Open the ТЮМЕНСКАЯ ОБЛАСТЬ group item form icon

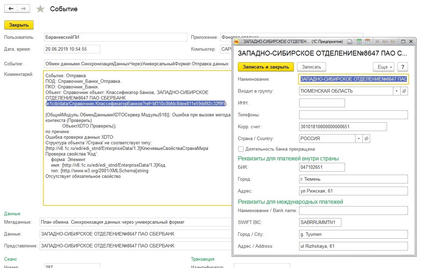(404, 91)
